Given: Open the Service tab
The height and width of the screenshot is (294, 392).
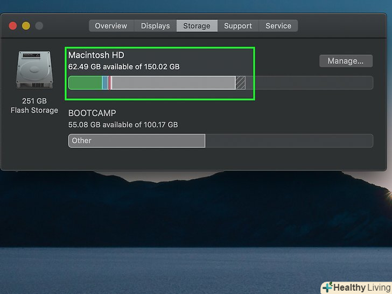Looking at the screenshot, I should click(278, 26).
